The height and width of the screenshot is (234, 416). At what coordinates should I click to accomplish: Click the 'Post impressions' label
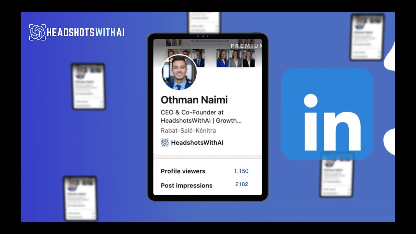pos(187,186)
